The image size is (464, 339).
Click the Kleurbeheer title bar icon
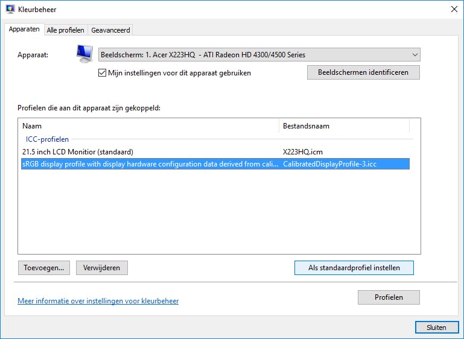click(10, 9)
